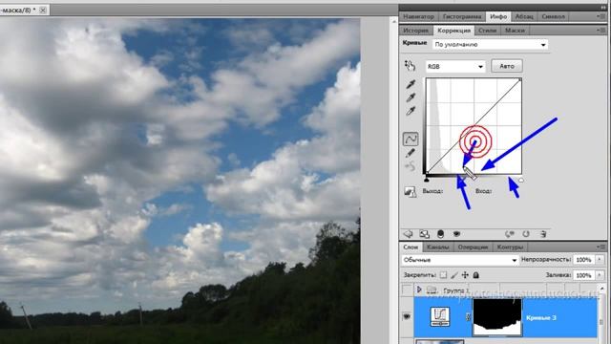Toggle adjustment layer visibility eye in Коррекция panel

pyautogui.click(x=456, y=234)
